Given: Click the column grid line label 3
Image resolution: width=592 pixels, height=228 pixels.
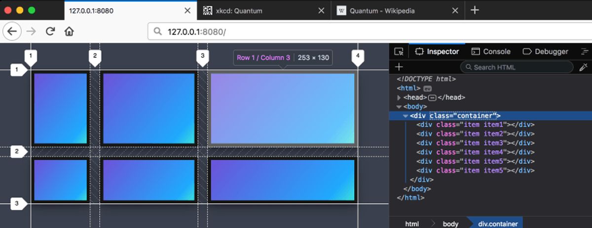Looking at the screenshot, I should (x=202, y=57).
